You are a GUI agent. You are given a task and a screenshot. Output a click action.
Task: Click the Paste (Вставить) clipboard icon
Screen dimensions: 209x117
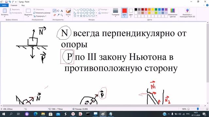(x=5, y=11)
